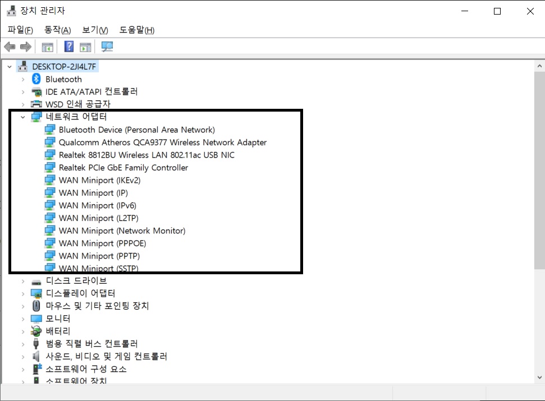Click the vertical scrollbar thumb
Viewport: 545px width, 401px height.
coord(539,170)
